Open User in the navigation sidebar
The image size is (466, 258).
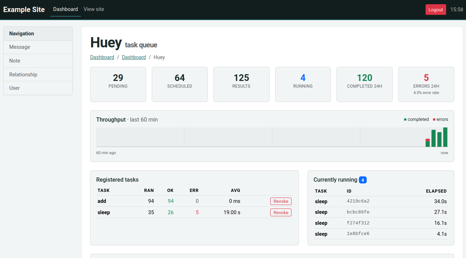[38, 88]
